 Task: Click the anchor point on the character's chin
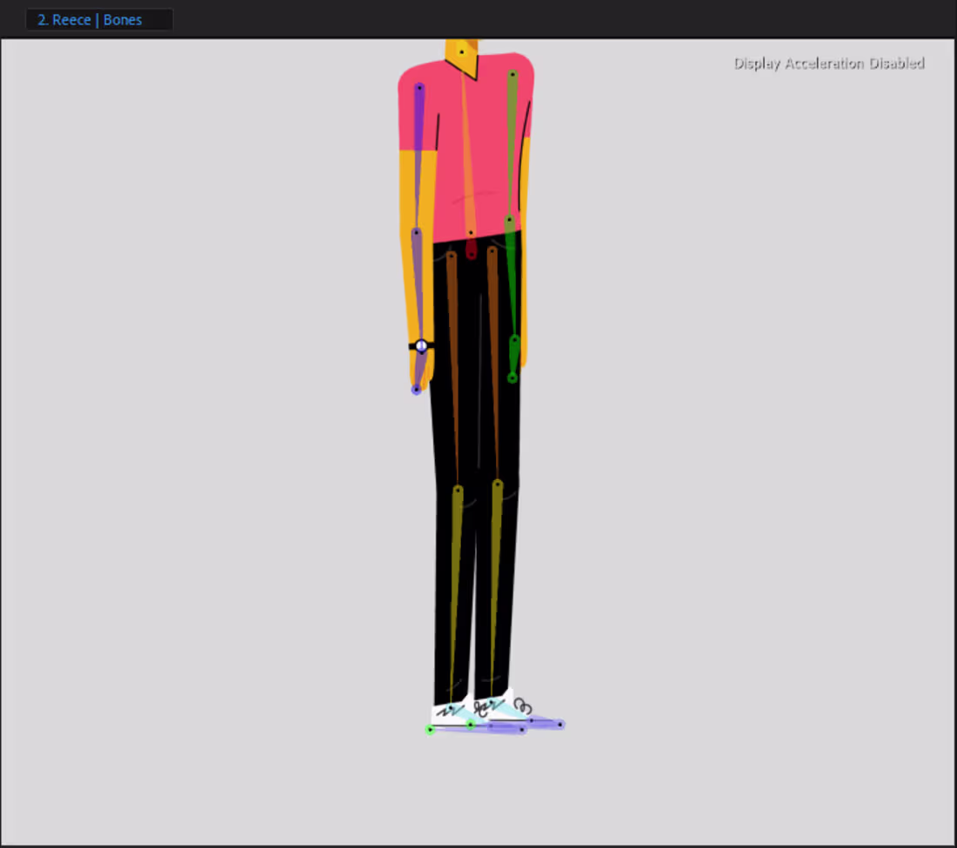(x=461, y=52)
